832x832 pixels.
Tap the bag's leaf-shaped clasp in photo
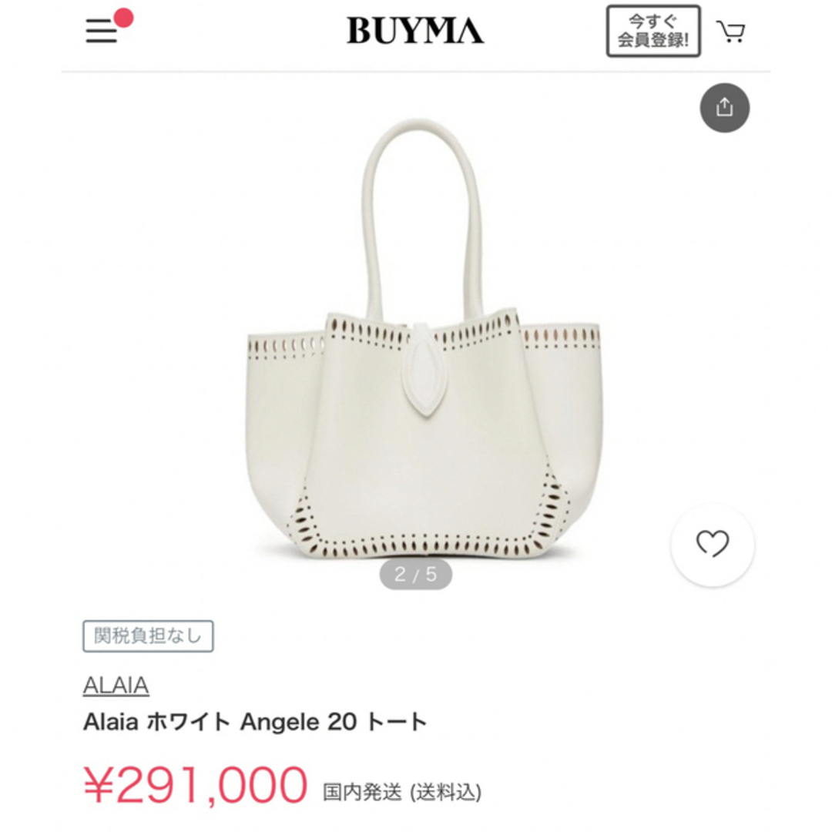point(422,373)
